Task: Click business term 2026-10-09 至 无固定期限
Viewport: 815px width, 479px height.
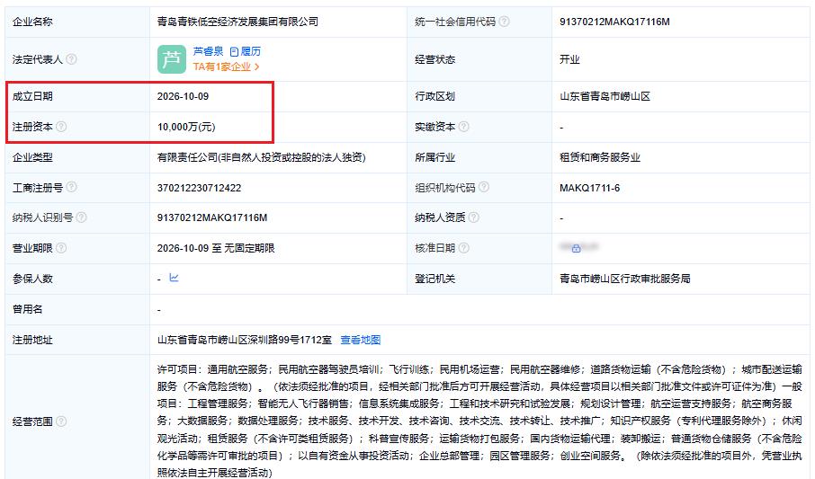Action: [x=216, y=248]
